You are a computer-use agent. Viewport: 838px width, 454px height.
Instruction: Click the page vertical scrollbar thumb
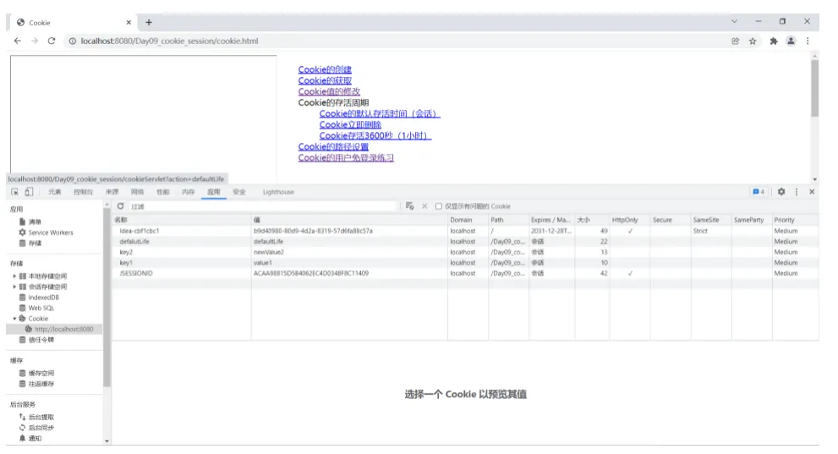[x=814, y=88]
